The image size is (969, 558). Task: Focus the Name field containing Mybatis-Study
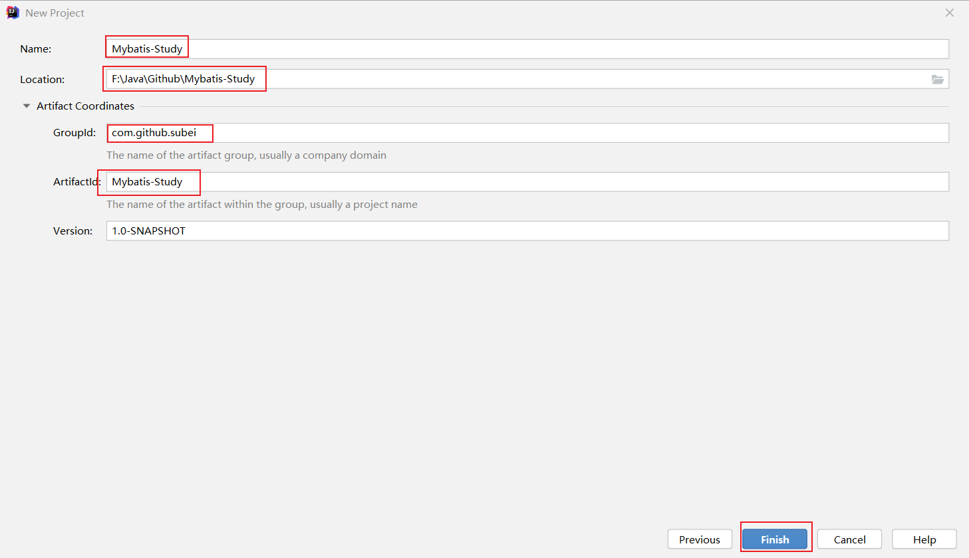tap(527, 48)
